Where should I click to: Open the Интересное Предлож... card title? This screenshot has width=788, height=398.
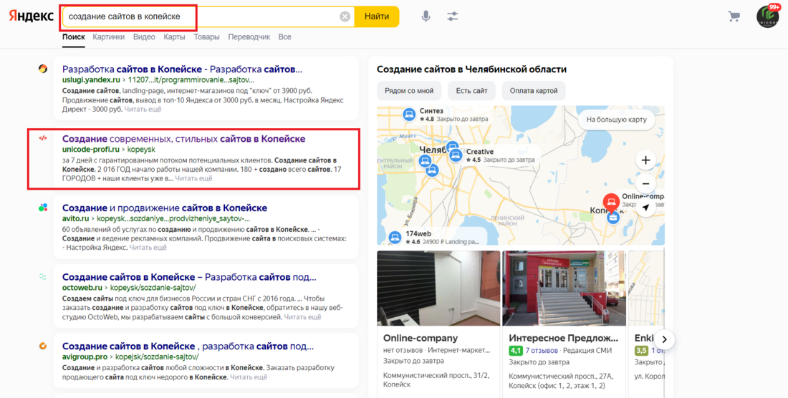pos(563,338)
